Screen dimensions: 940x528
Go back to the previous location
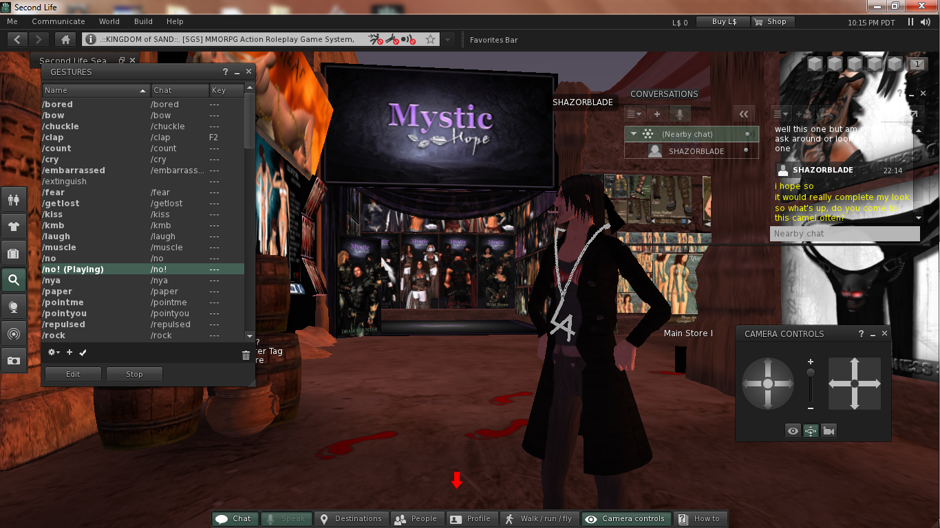tap(17, 40)
